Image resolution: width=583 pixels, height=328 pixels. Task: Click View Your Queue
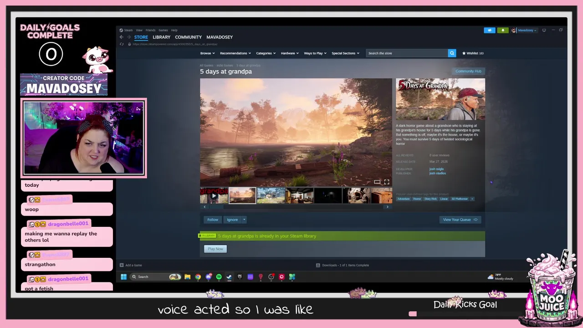point(460,220)
